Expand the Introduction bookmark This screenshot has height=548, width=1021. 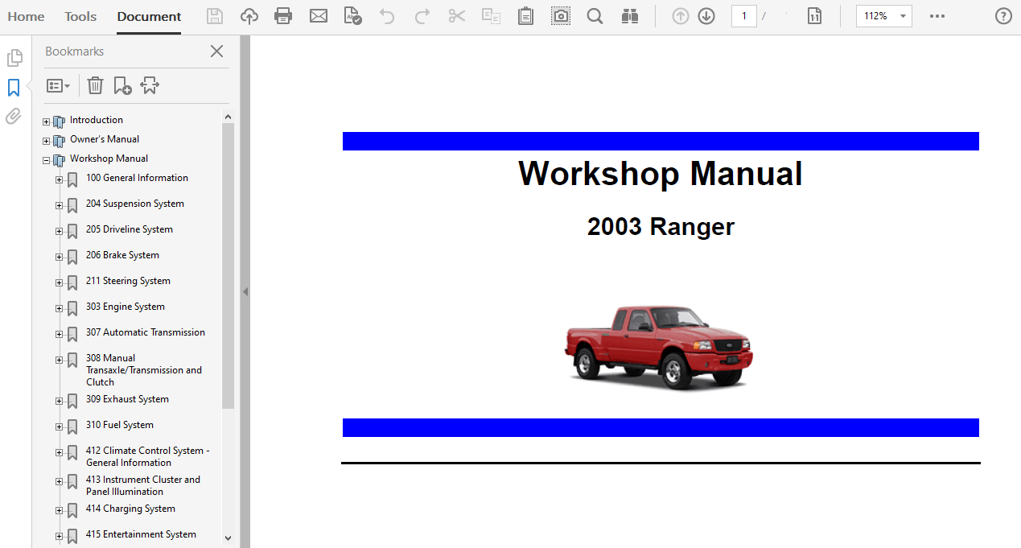pos(47,122)
